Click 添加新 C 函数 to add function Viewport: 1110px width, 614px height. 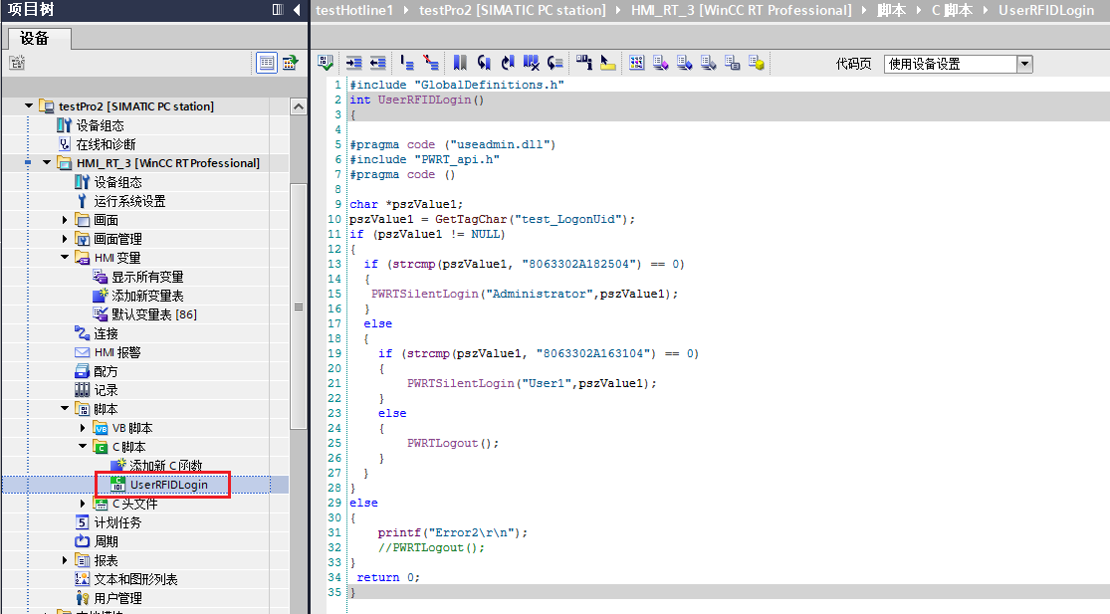(165, 466)
